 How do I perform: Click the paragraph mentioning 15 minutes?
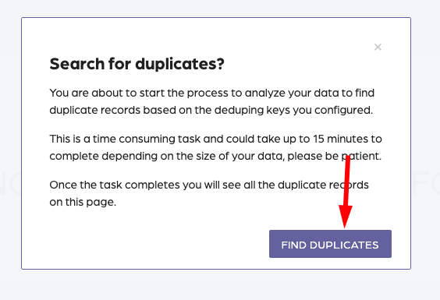click(x=215, y=147)
